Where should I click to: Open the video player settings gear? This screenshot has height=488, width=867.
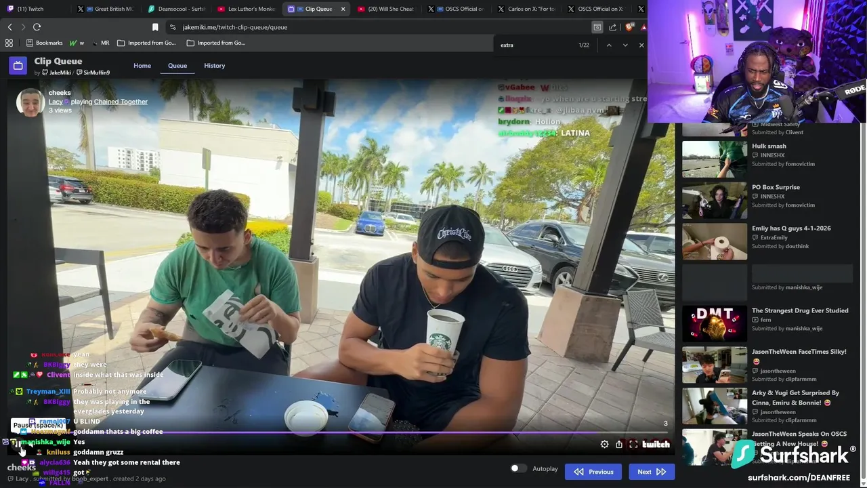click(x=604, y=445)
